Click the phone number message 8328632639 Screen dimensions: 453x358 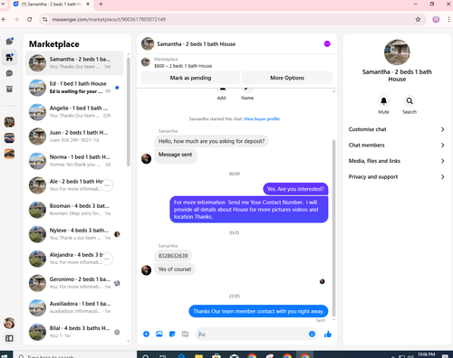(x=173, y=256)
